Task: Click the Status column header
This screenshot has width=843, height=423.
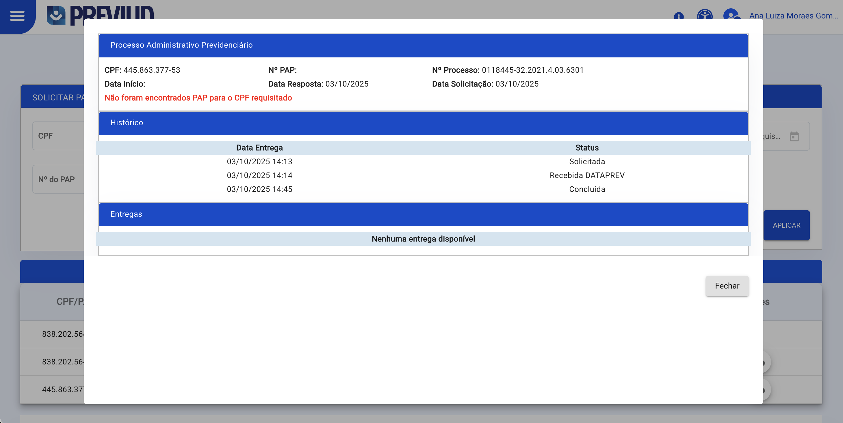Action: pos(587,148)
